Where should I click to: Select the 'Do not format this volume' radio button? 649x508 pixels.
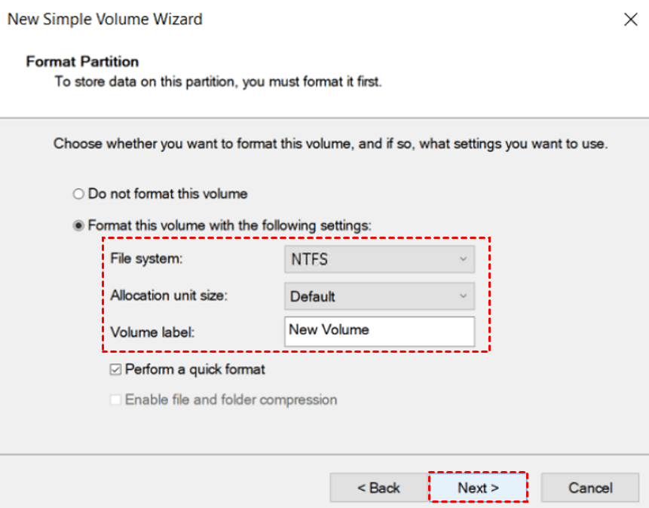click(78, 194)
